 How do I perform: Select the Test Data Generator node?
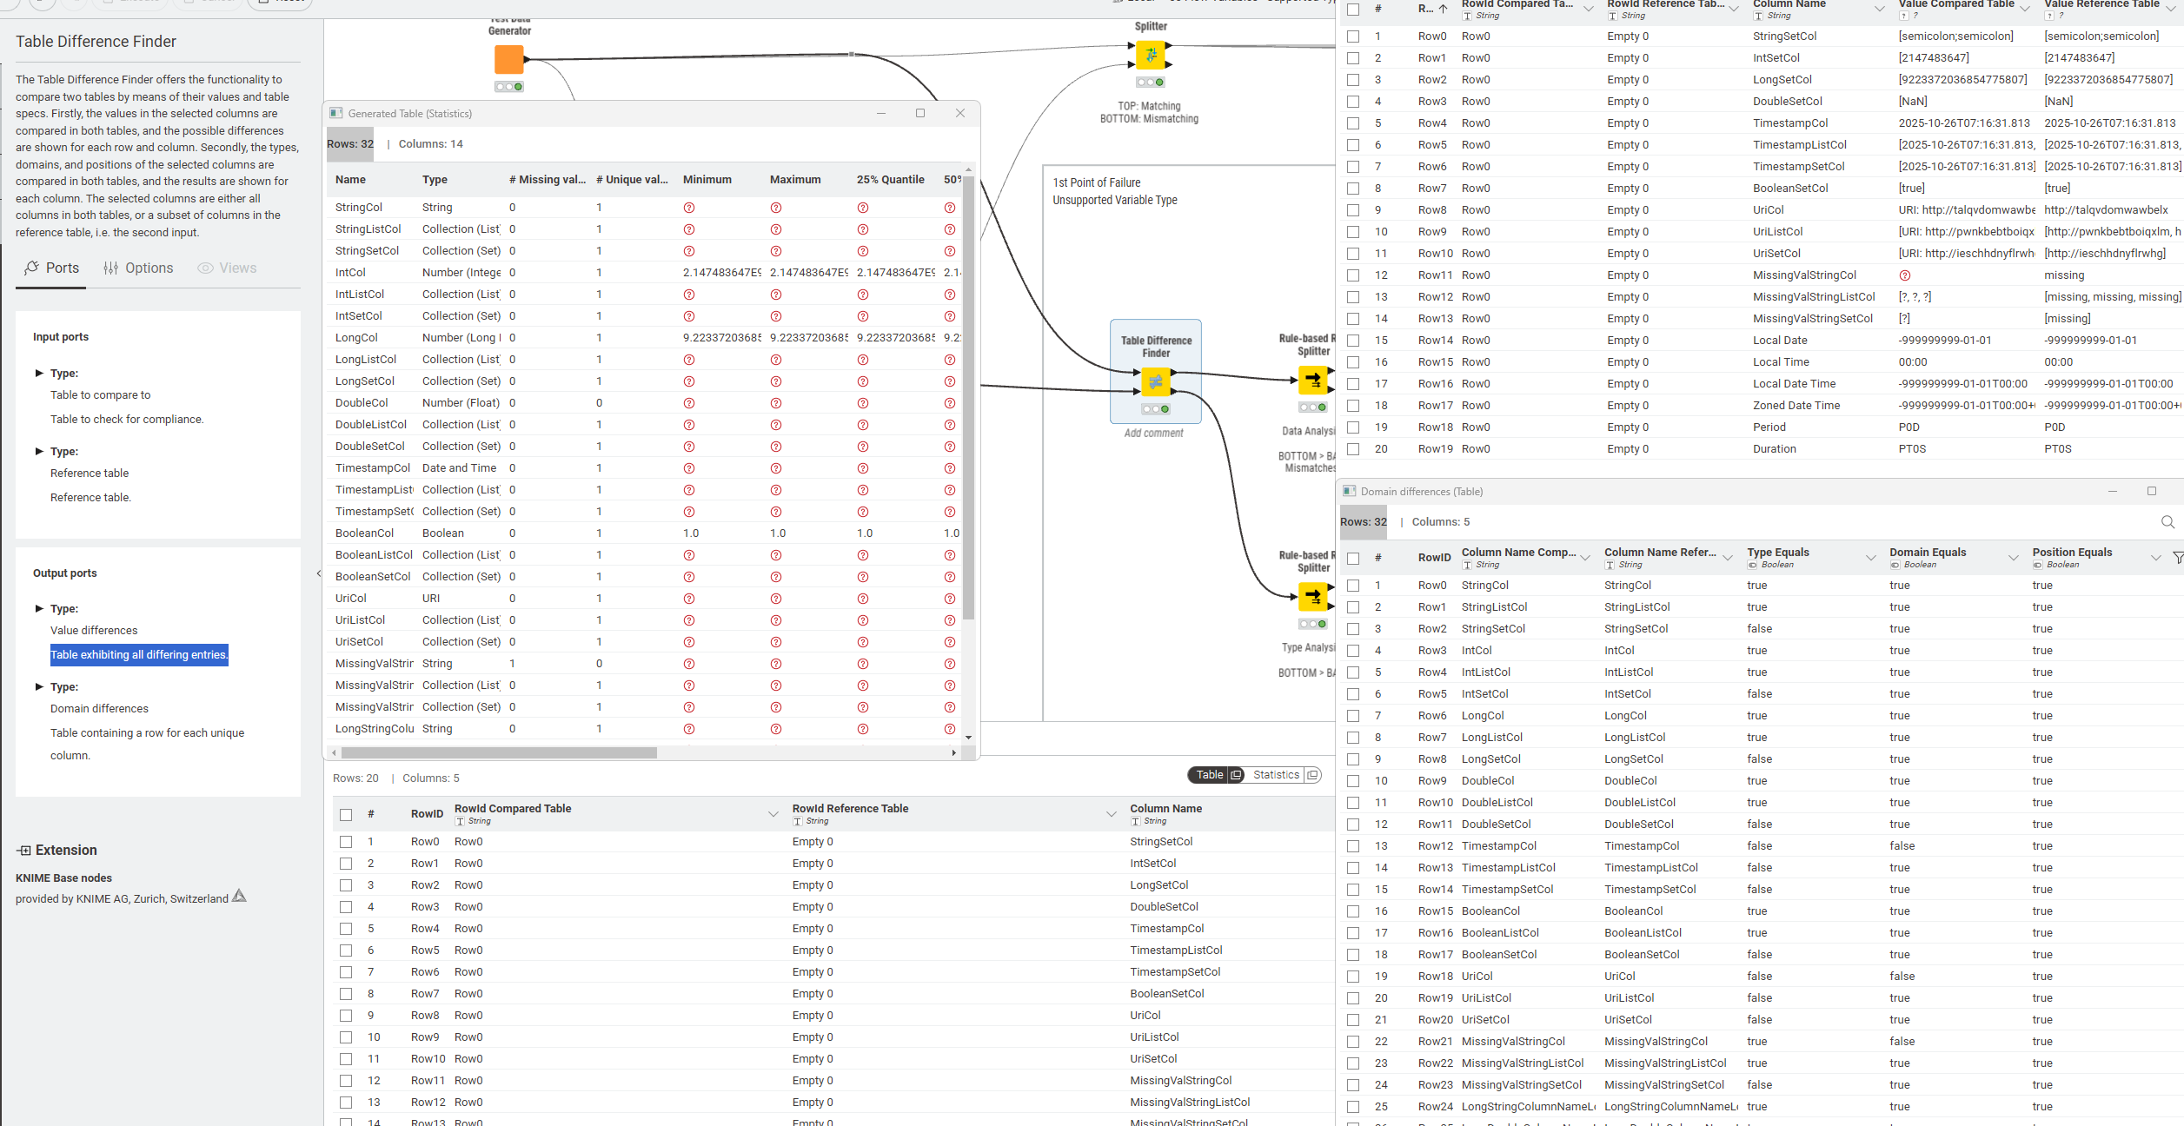(x=508, y=60)
